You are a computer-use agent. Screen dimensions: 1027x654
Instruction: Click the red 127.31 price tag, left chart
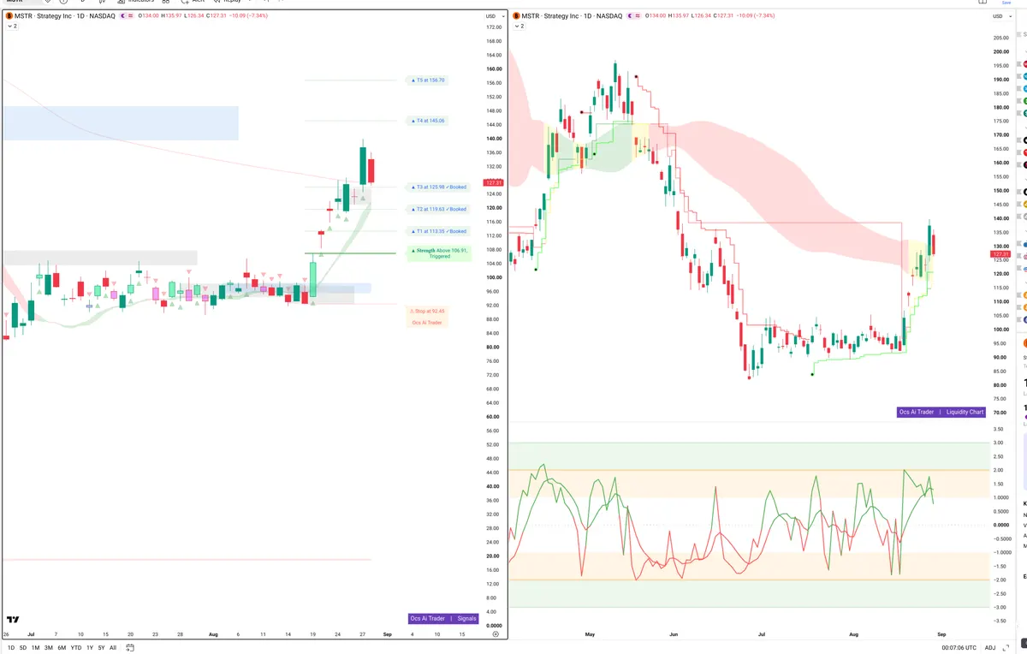[x=493, y=182]
